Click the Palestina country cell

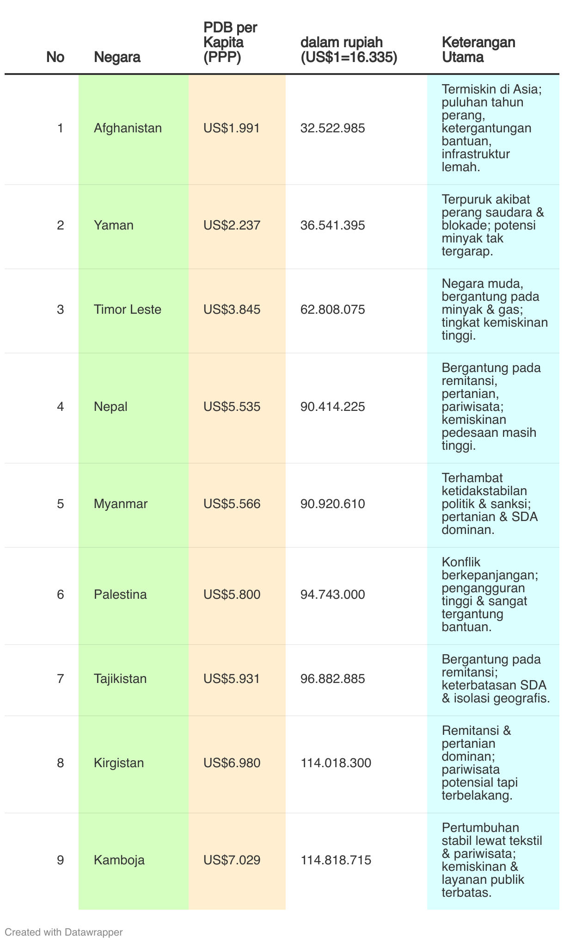[134, 596]
